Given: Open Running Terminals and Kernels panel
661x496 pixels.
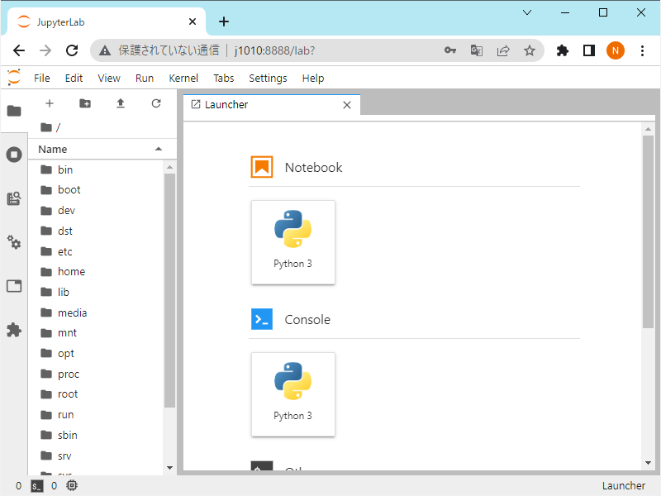Looking at the screenshot, I should (14, 155).
